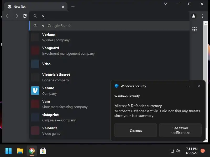210x157 pixels.
Task: Close the New Tab tab
Action: coord(63,7)
